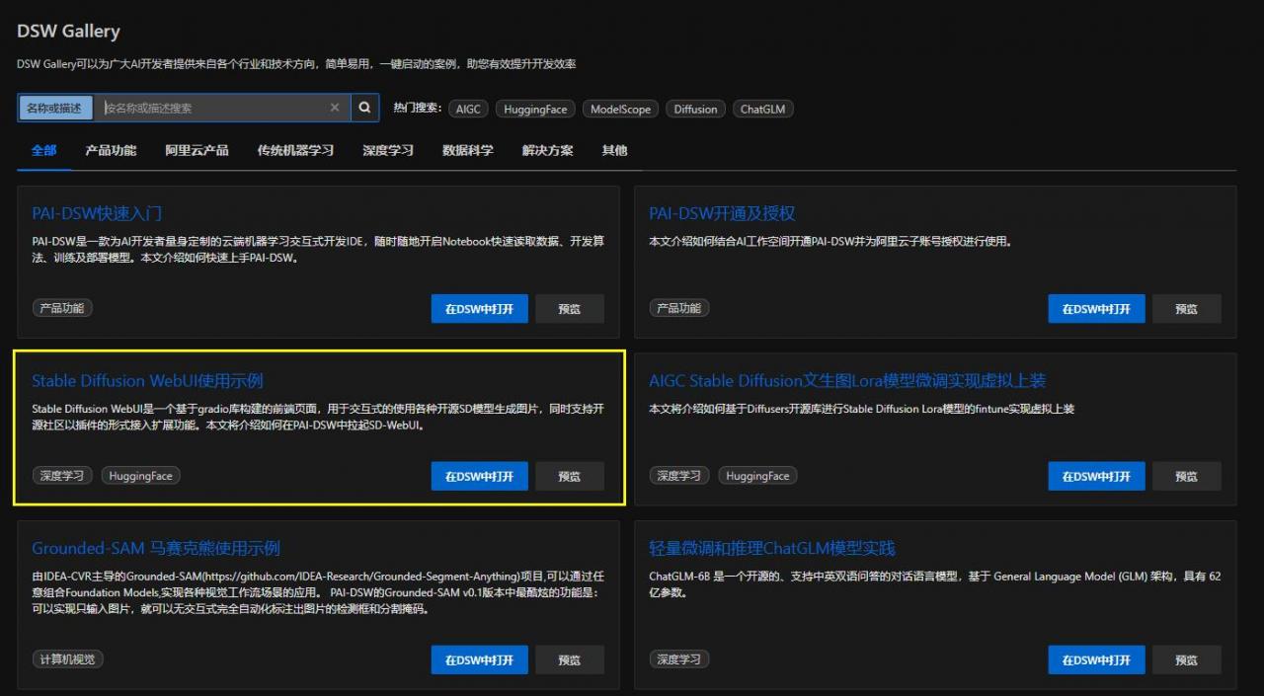Switch to the 数据科学 tab

(468, 150)
